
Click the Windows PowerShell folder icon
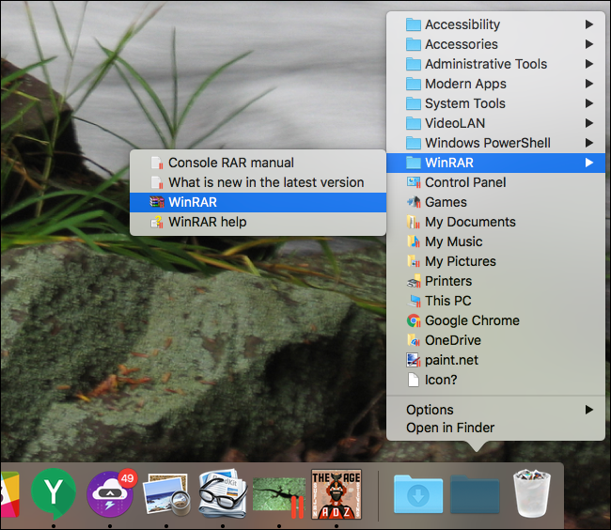[x=413, y=143]
